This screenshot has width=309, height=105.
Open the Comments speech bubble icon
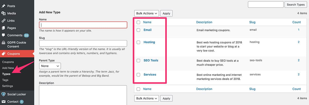4,35
